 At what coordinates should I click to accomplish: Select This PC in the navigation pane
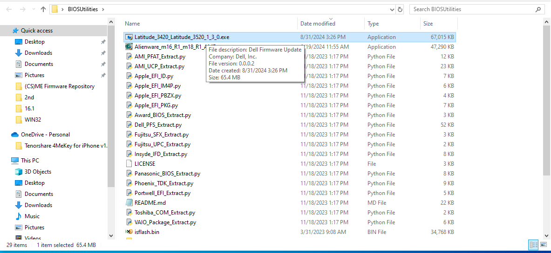[x=30, y=161]
